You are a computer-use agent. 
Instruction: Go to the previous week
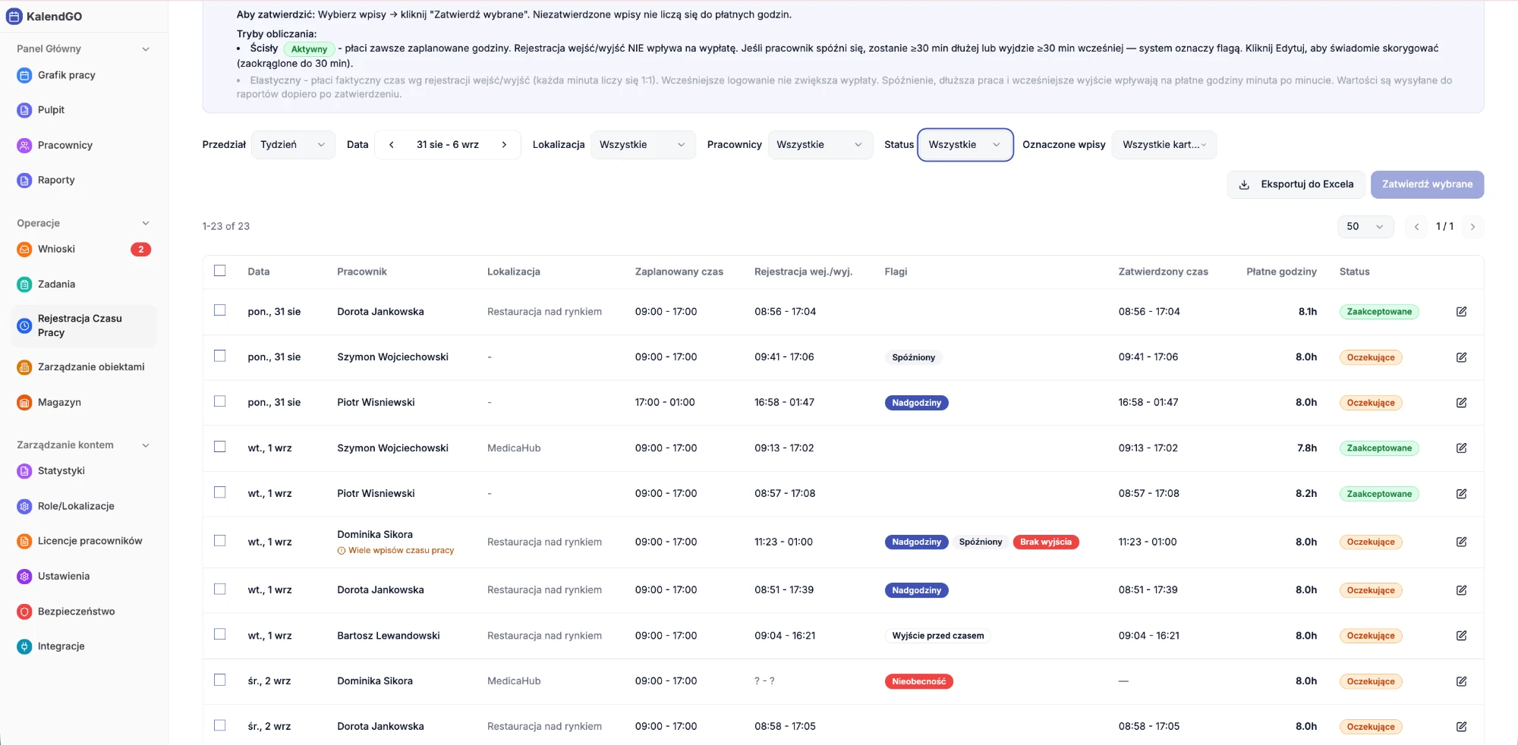[391, 145]
